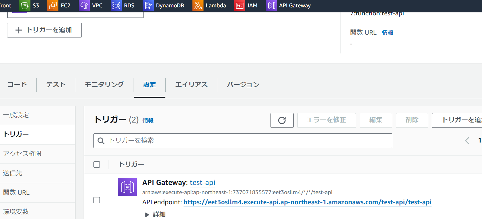Expand the 詳細 details section

point(155,214)
